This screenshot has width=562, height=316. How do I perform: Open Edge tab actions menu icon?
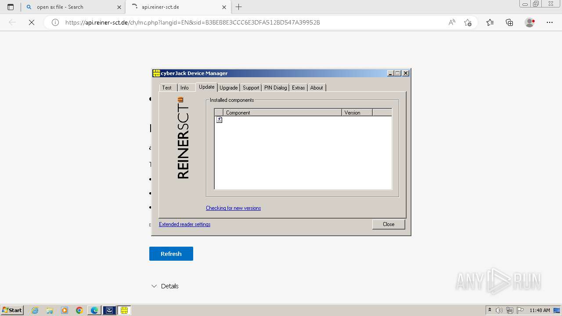[x=11, y=7]
